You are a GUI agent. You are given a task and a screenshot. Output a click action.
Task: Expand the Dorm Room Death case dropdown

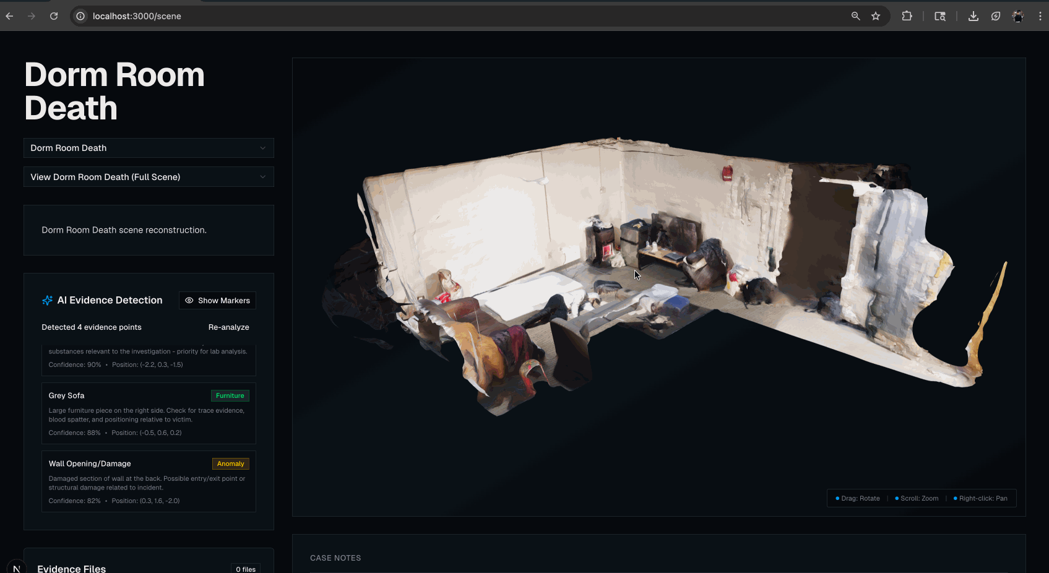149,148
